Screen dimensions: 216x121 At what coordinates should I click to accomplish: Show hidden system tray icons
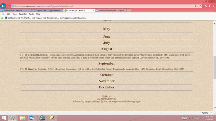(190, 118)
